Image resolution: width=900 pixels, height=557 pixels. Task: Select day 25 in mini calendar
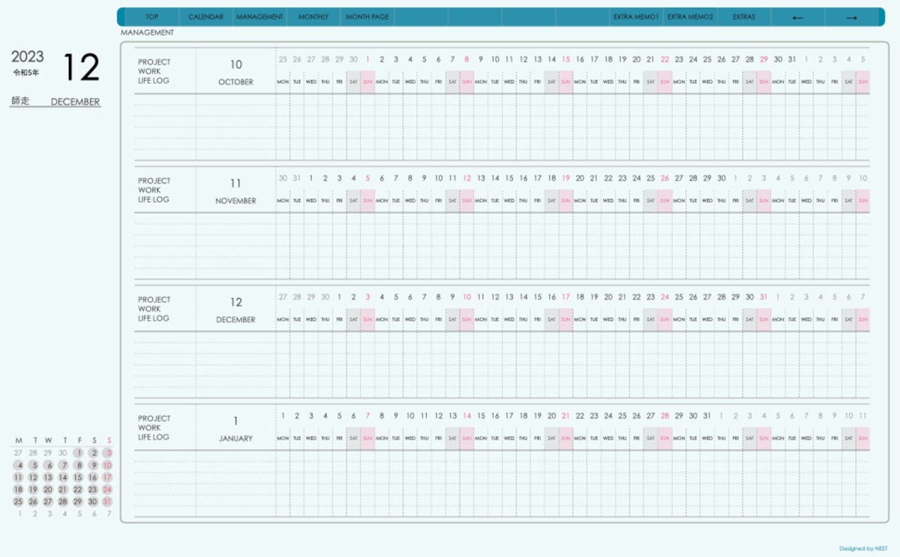tap(18, 501)
